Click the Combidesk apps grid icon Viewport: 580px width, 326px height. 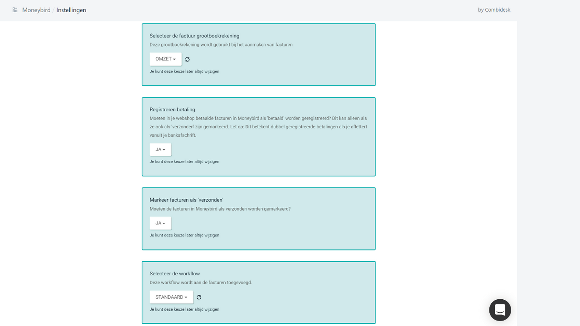15,10
